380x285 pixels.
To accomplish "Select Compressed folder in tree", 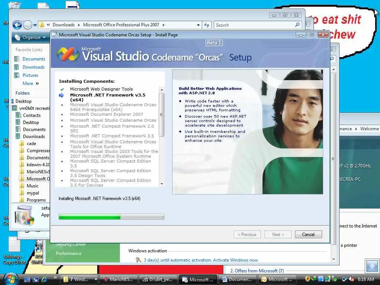I will click(x=38, y=151).
